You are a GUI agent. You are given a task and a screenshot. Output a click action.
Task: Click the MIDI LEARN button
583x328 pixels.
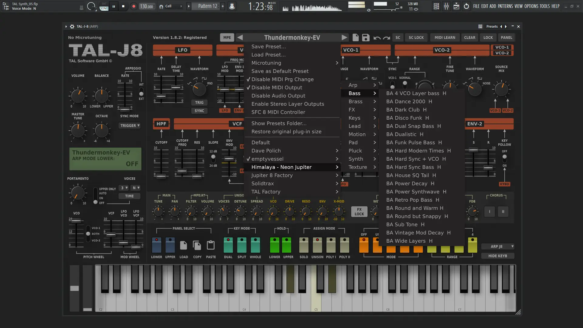point(445,38)
